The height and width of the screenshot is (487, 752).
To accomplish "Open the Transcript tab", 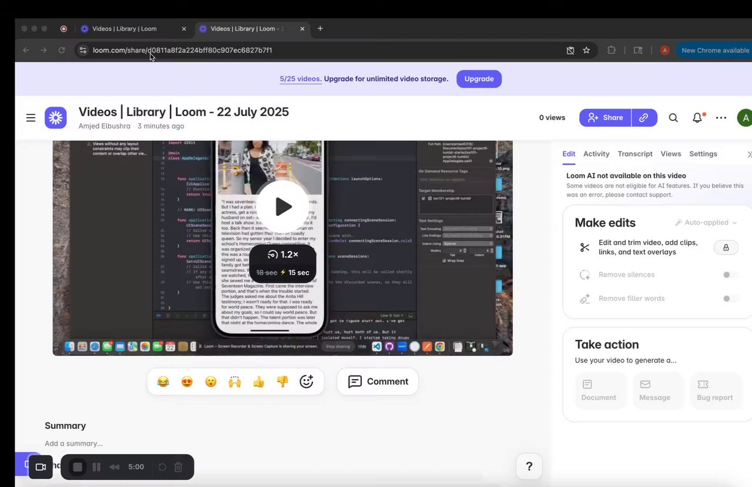I will point(635,154).
